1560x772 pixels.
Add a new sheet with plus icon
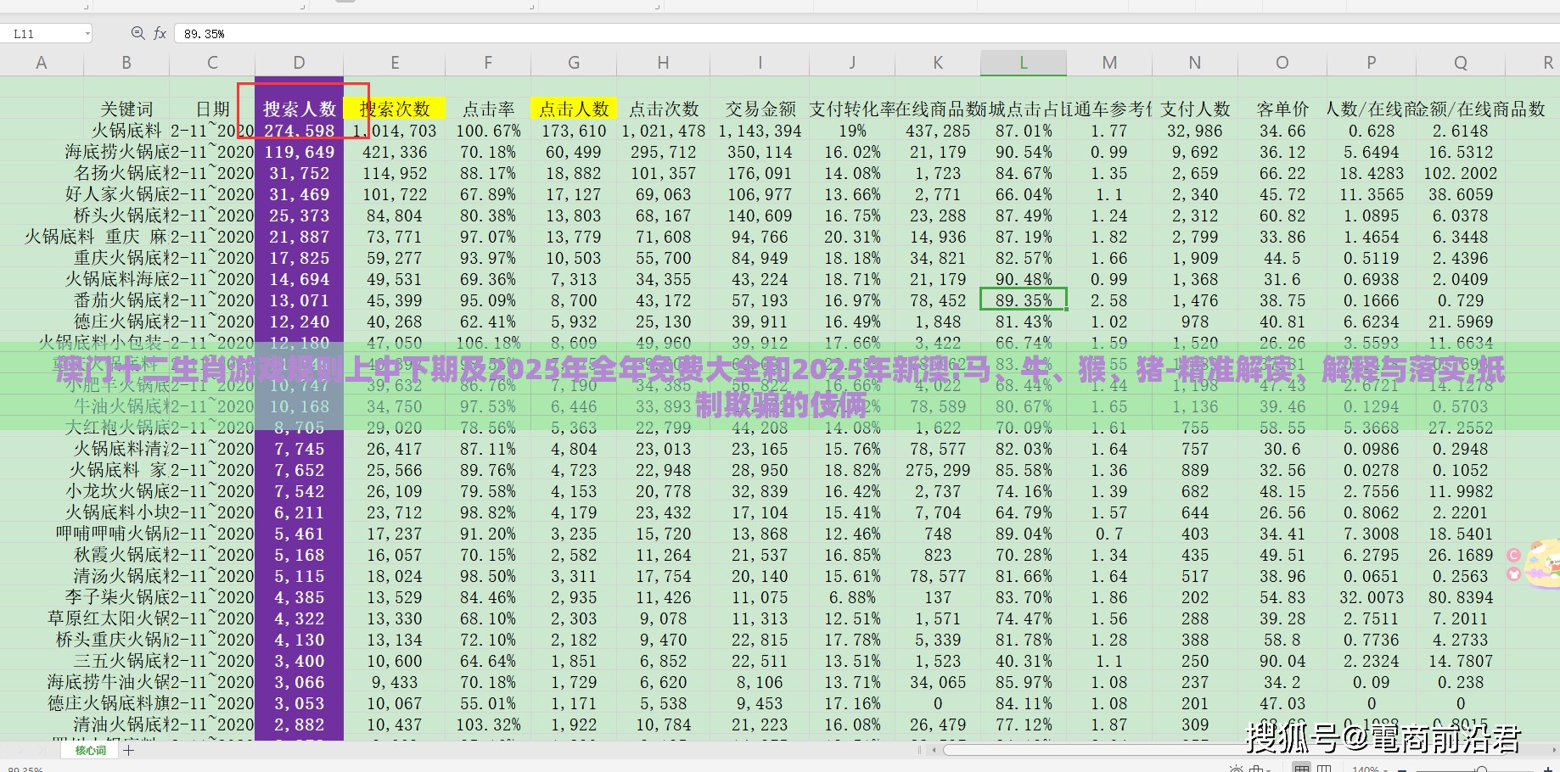point(129,751)
